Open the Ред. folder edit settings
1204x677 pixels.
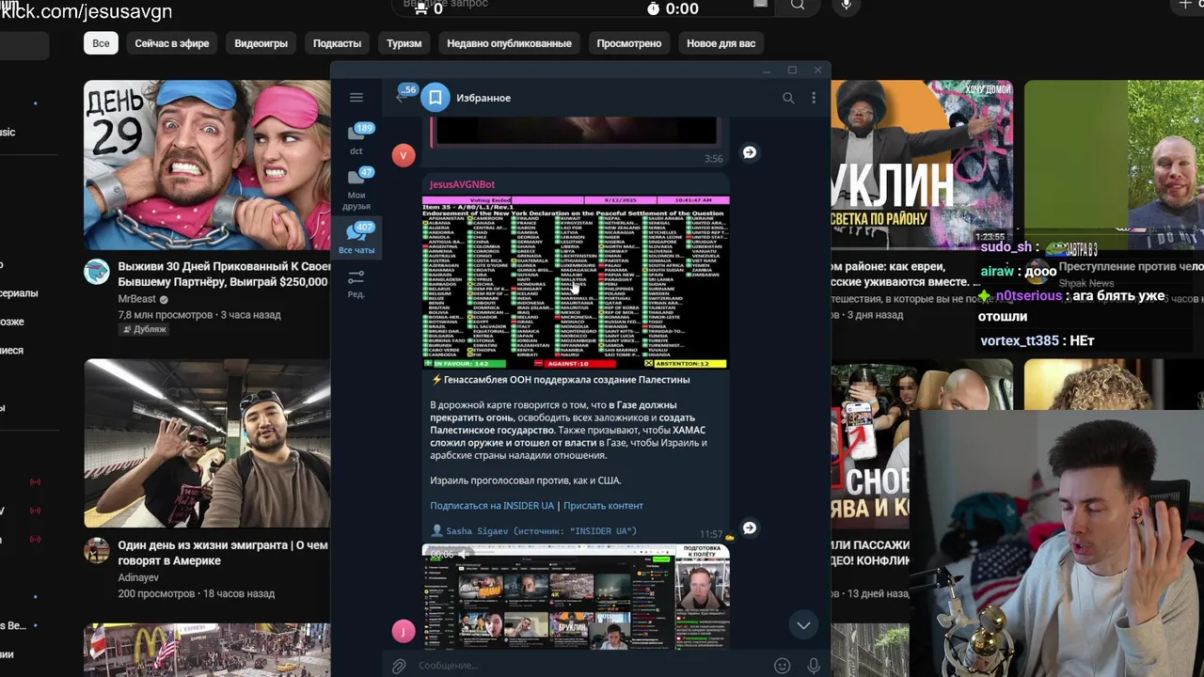(356, 283)
